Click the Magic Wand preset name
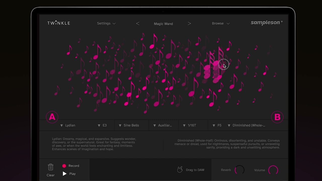The image size is (322, 181). (x=163, y=24)
